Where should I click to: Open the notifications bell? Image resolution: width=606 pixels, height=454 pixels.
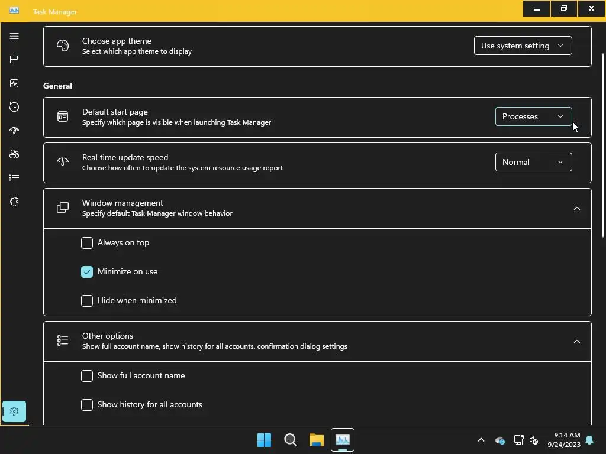pyautogui.click(x=589, y=440)
